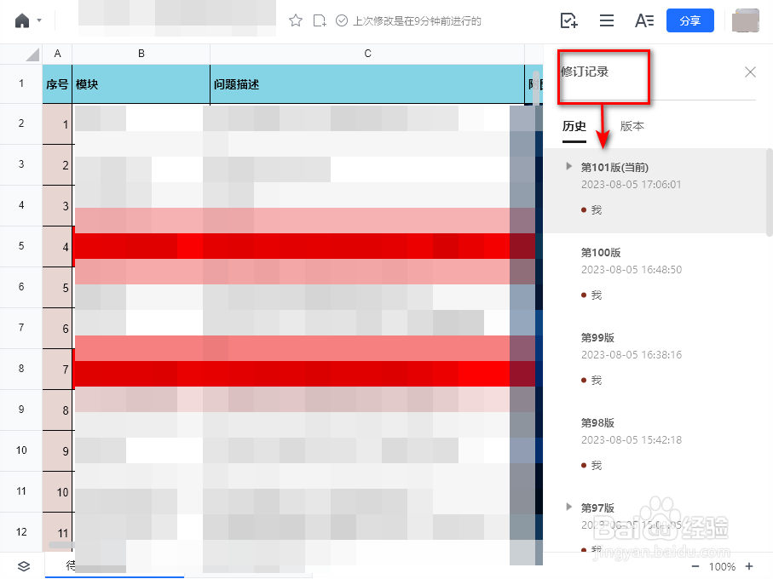Select the 我 marker under 第100版
Image resolution: width=773 pixels, height=579 pixels.
(594, 295)
